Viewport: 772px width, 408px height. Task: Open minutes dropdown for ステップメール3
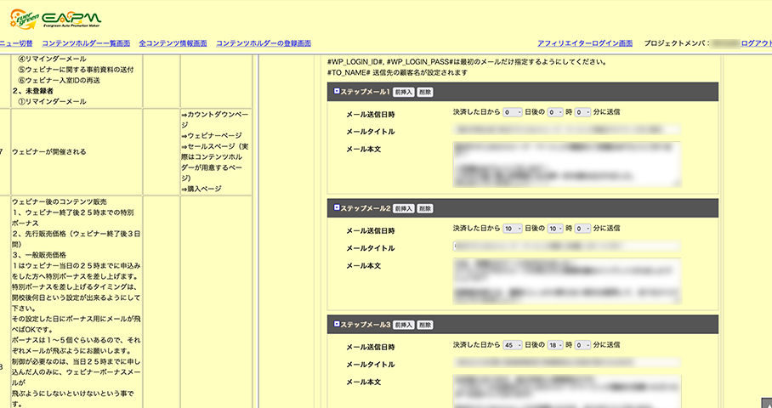point(582,347)
